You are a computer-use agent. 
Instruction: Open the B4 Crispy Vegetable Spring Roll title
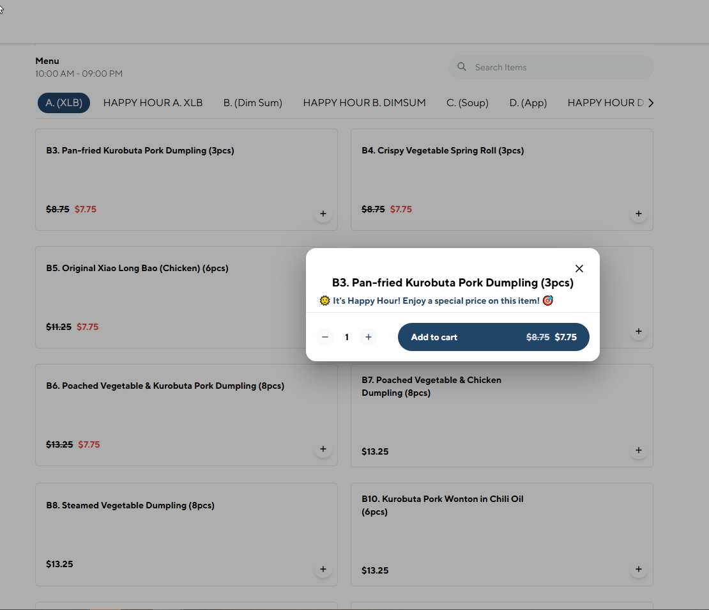442,151
